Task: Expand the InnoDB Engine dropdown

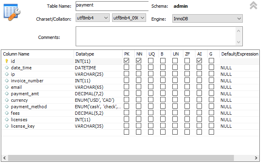Action: [208, 19]
